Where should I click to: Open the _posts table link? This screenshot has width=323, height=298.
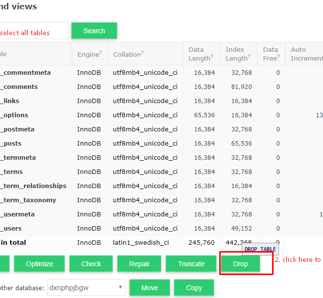(x=11, y=143)
